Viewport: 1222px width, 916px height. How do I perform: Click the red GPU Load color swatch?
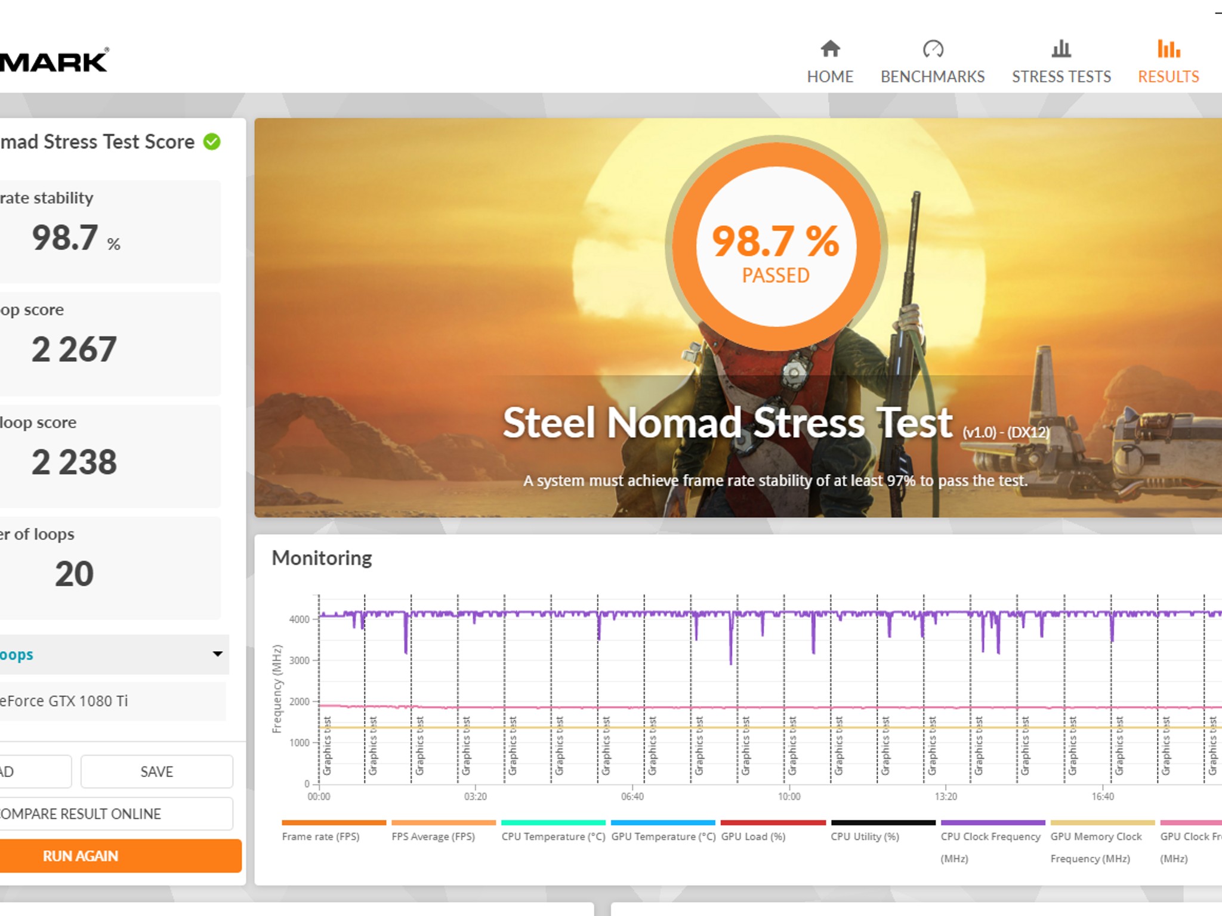pos(773,823)
